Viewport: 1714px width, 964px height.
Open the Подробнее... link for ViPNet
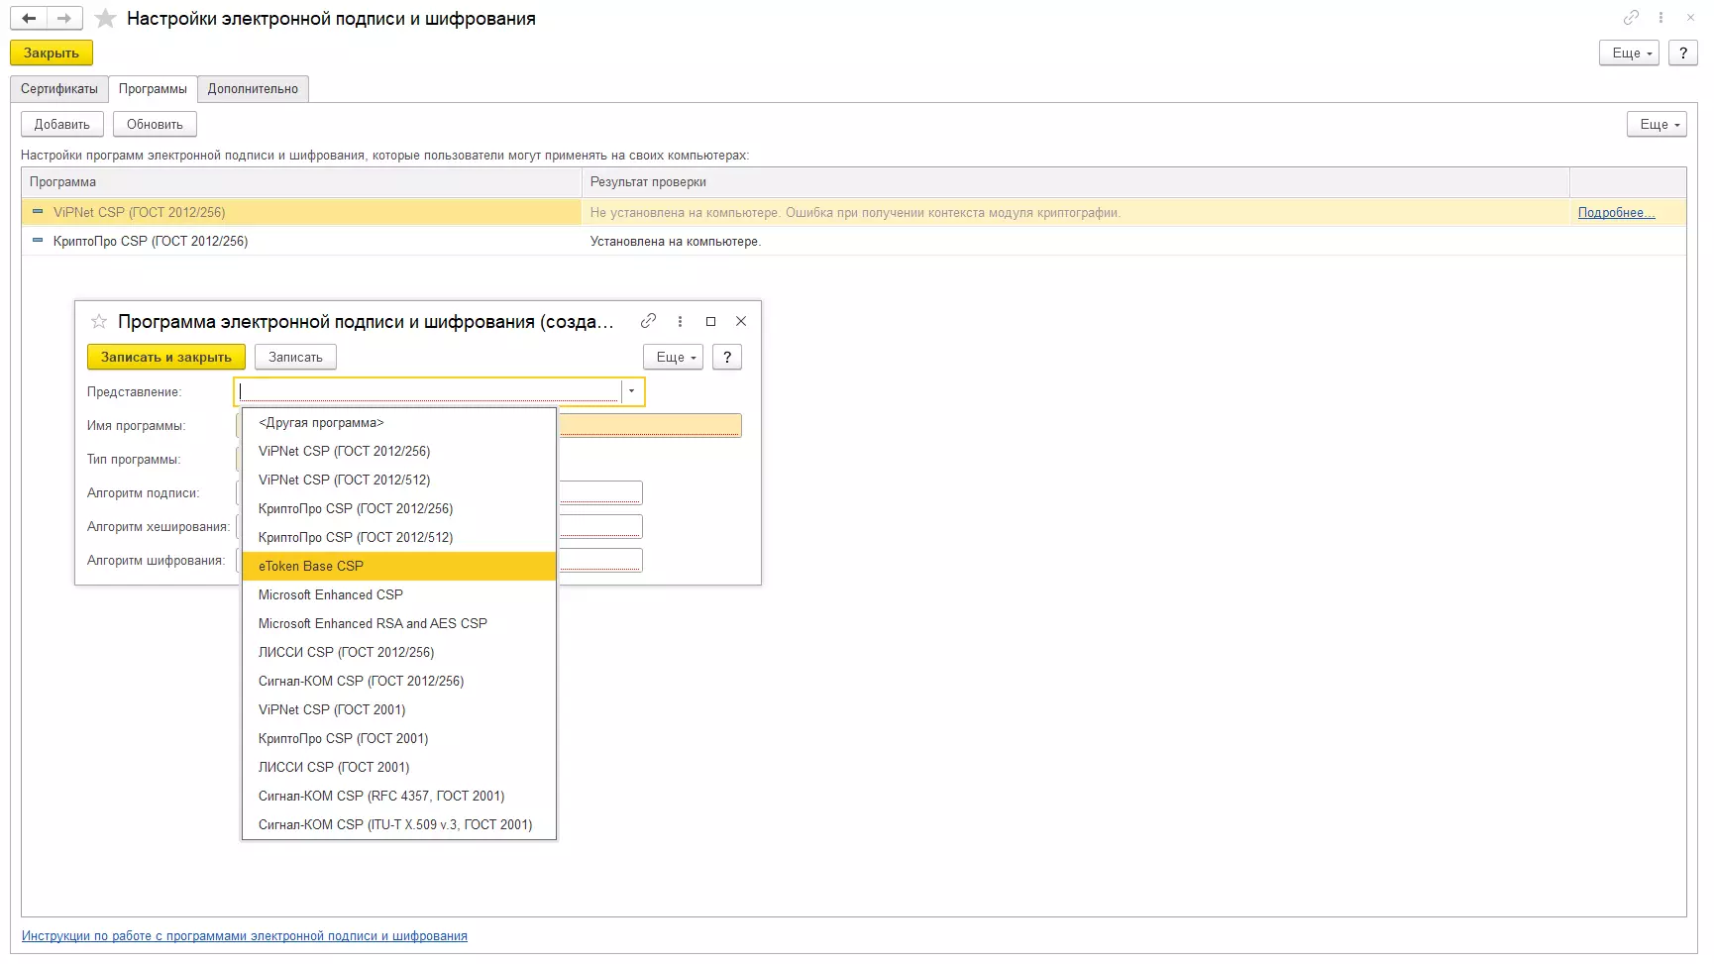pyautogui.click(x=1616, y=213)
